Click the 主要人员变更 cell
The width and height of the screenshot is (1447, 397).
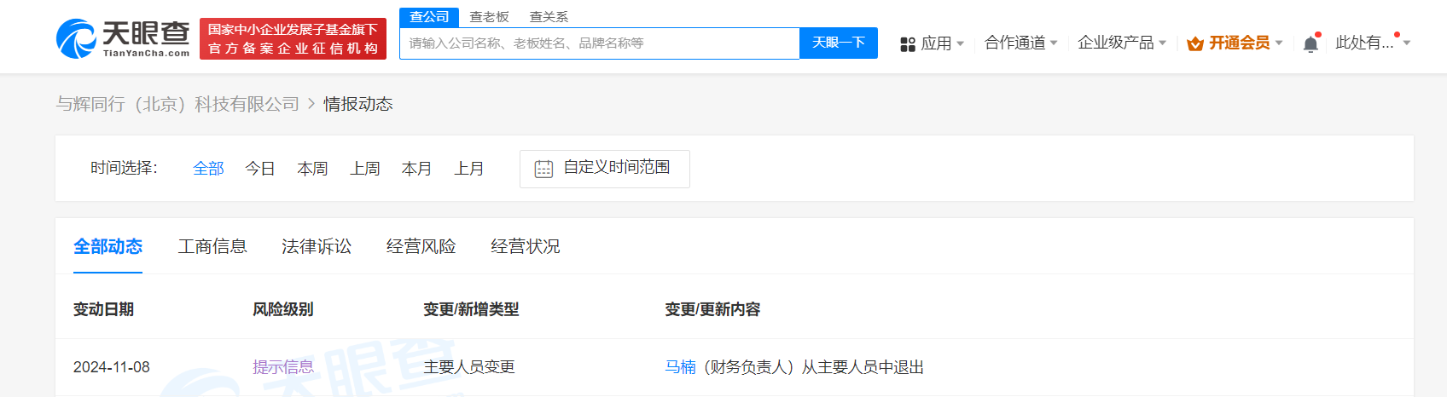point(469,367)
